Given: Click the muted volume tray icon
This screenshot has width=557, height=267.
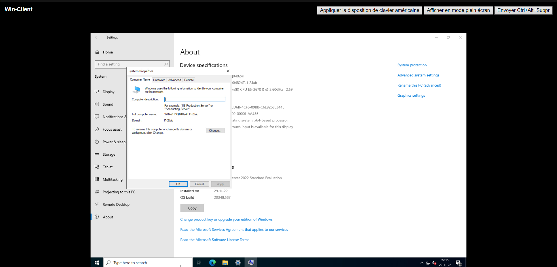Looking at the screenshot, I should click(x=434, y=263).
